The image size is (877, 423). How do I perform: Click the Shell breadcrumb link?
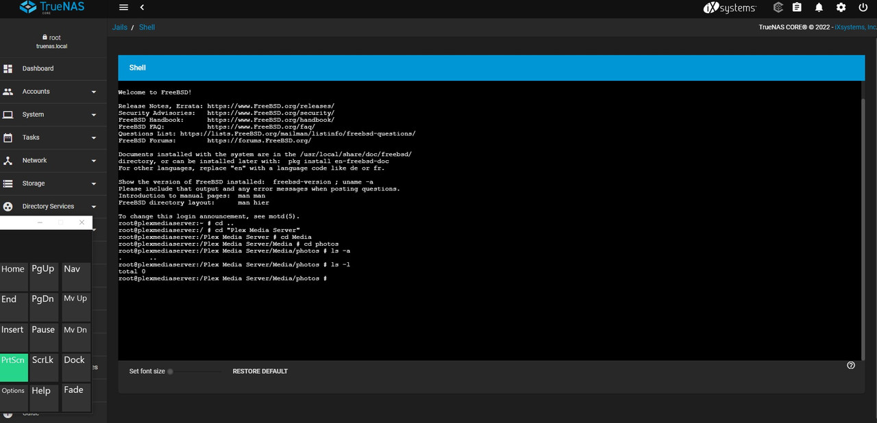point(147,27)
